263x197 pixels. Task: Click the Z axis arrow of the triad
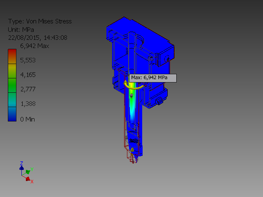pos(21,168)
